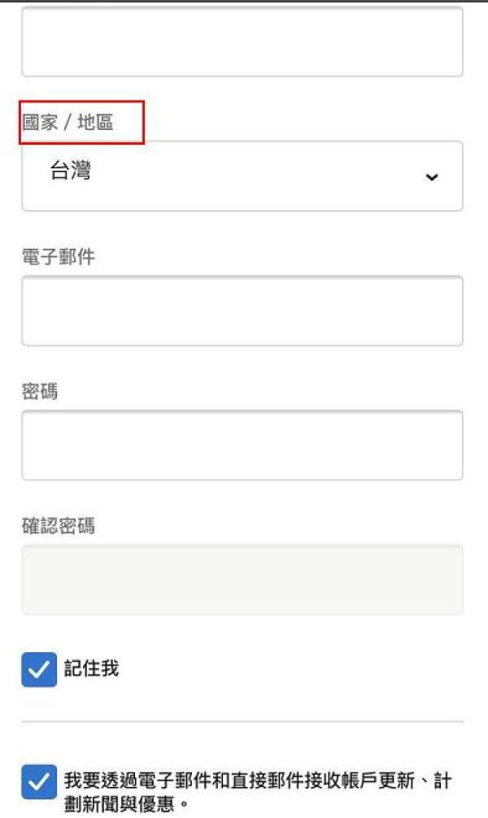Click the empty field above 國家 / 地區
The width and height of the screenshot is (488, 818).
[x=242, y=41]
